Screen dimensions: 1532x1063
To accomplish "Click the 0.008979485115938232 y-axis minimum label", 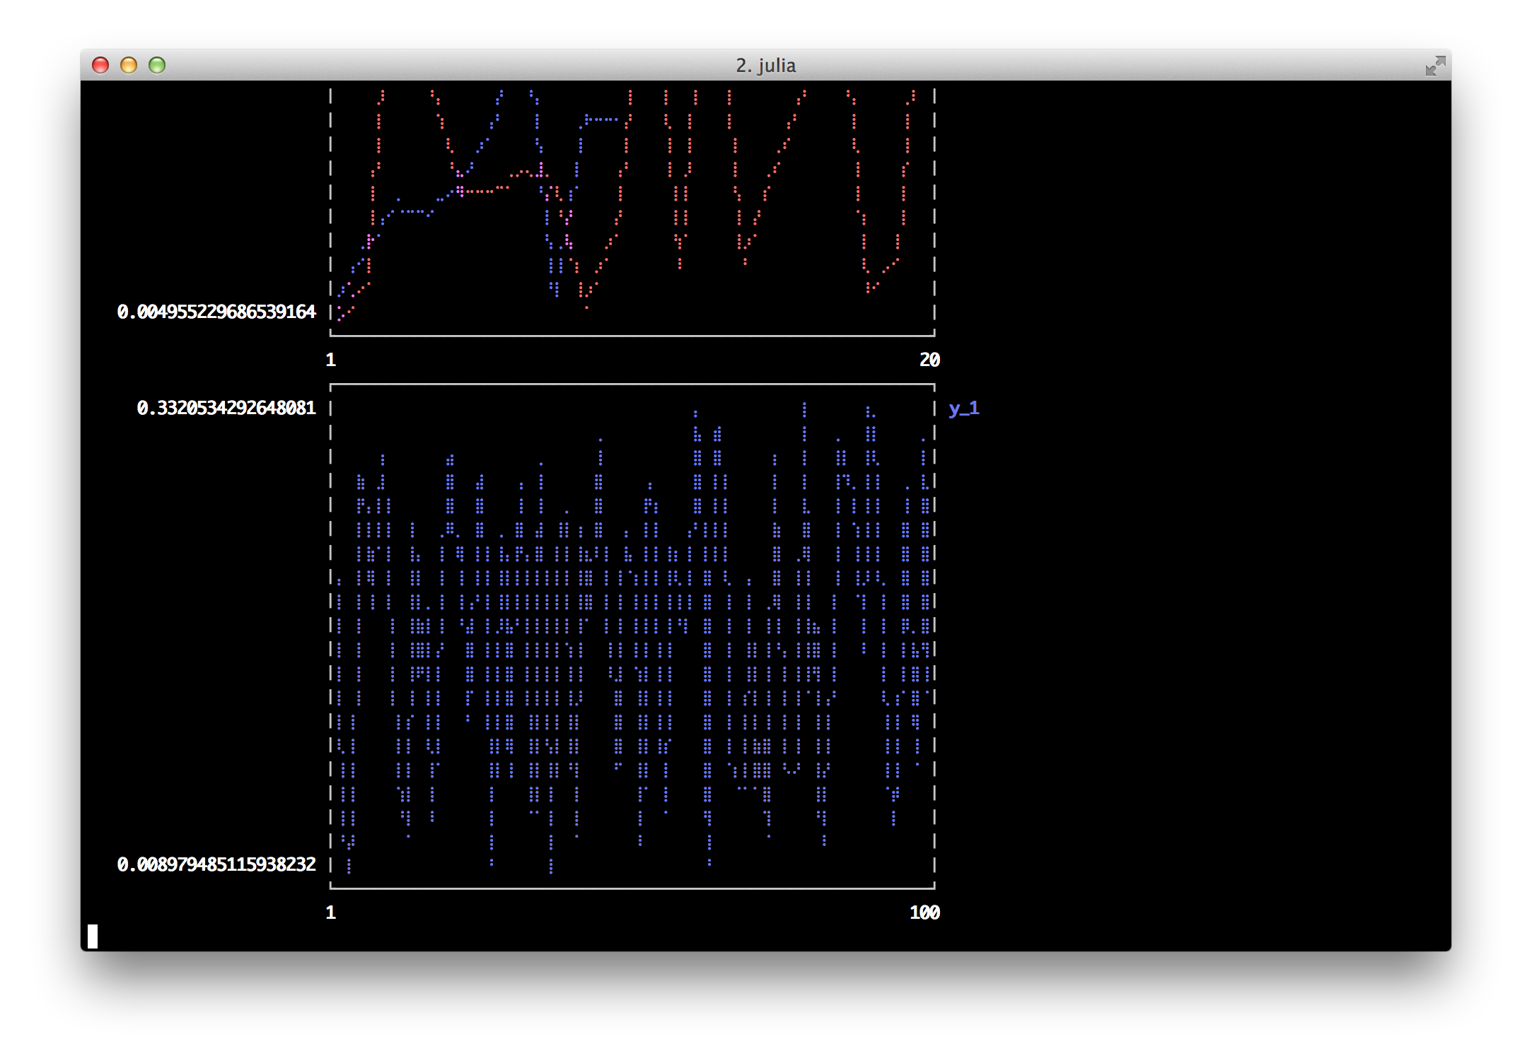I will point(216,864).
